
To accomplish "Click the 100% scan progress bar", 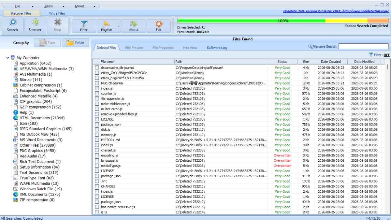I will 283,21.
